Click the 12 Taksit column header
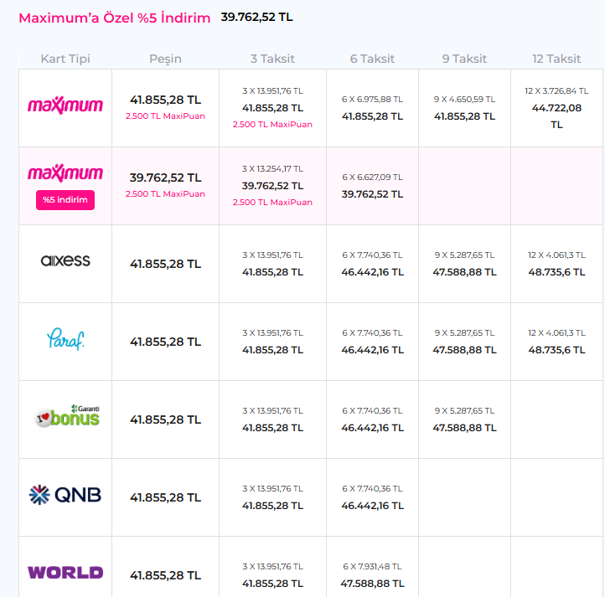The image size is (605, 597). (x=556, y=59)
